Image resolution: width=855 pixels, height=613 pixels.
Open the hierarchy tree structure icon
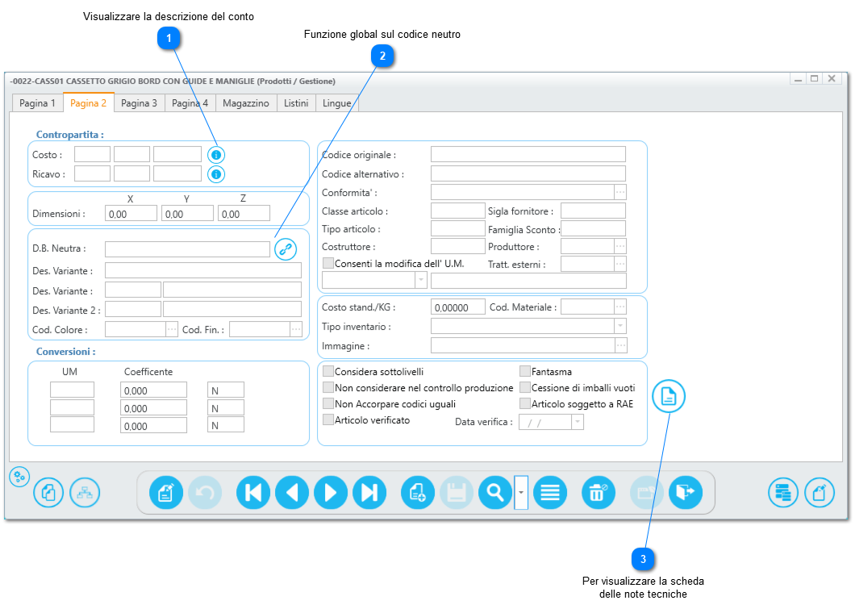(85, 493)
